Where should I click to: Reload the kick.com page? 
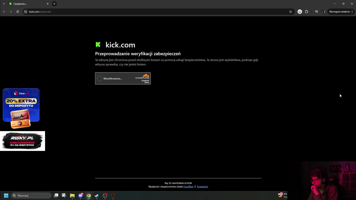(x=18, y=12)
